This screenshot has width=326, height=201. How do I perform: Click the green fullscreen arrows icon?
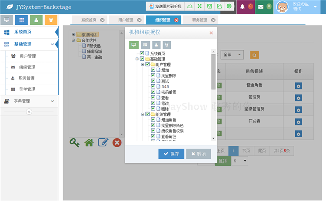pos(200,6)
